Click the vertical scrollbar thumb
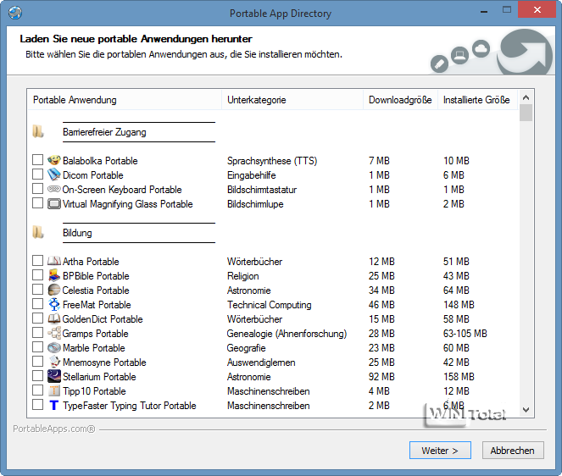The width and height of the screenshot is (562, 476). 526,113
